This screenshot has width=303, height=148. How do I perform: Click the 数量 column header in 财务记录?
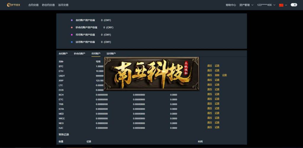click(61, 142)
